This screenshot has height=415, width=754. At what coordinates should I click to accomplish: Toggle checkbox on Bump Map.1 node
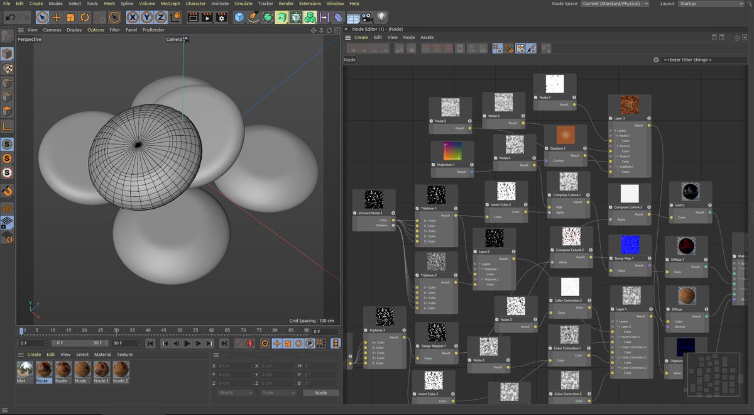[x=611, y=258]
